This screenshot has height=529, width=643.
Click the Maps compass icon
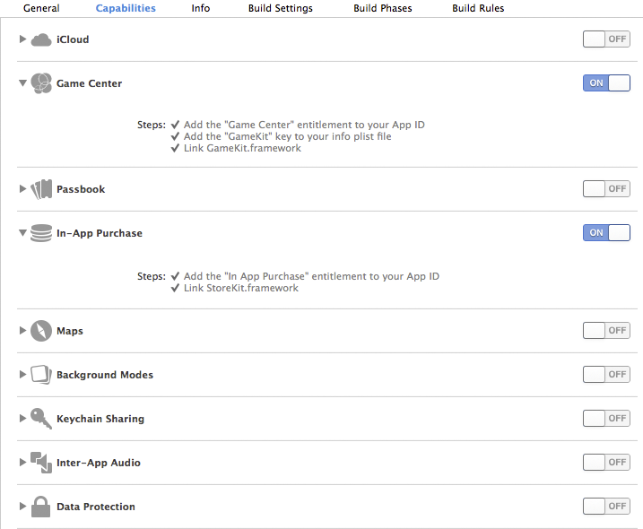[41, 331]
